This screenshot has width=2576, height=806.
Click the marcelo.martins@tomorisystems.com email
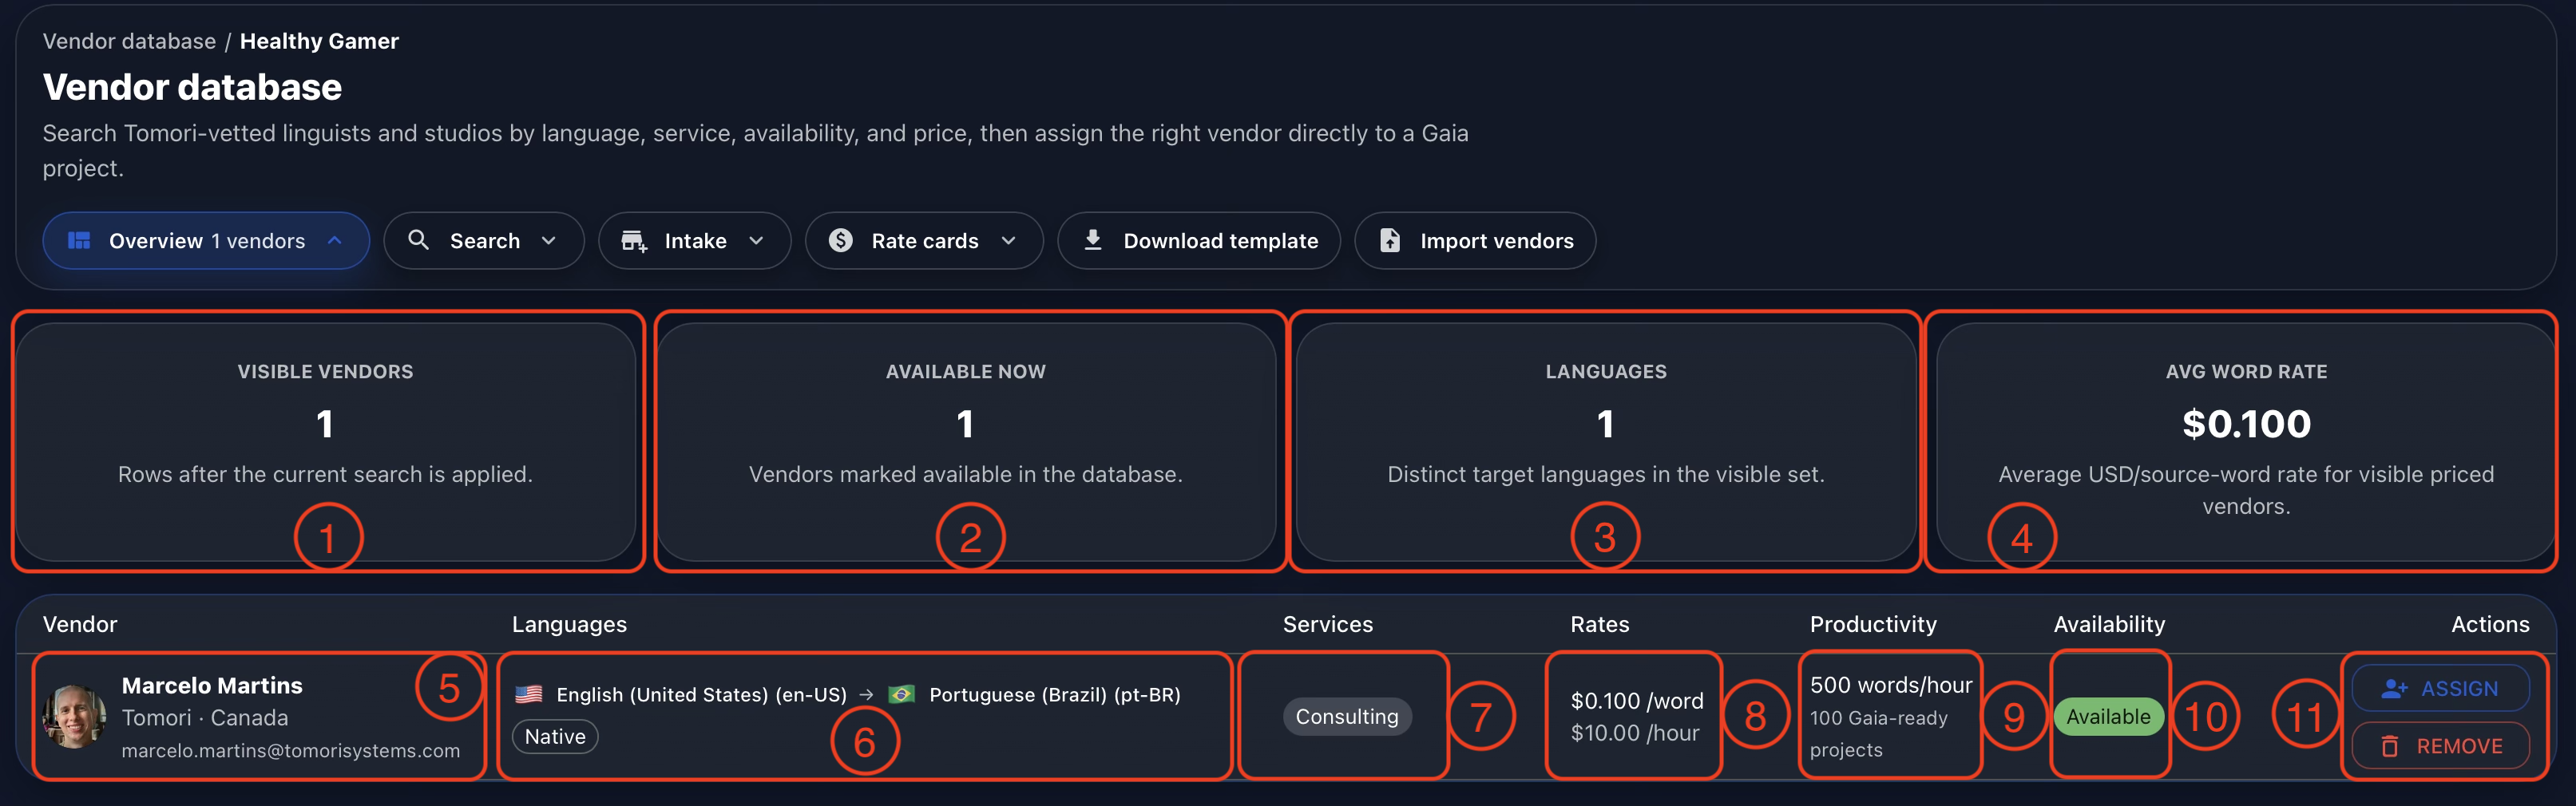point(291,751)
